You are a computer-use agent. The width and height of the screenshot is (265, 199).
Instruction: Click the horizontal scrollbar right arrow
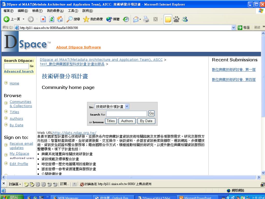(x=259, y=177)
